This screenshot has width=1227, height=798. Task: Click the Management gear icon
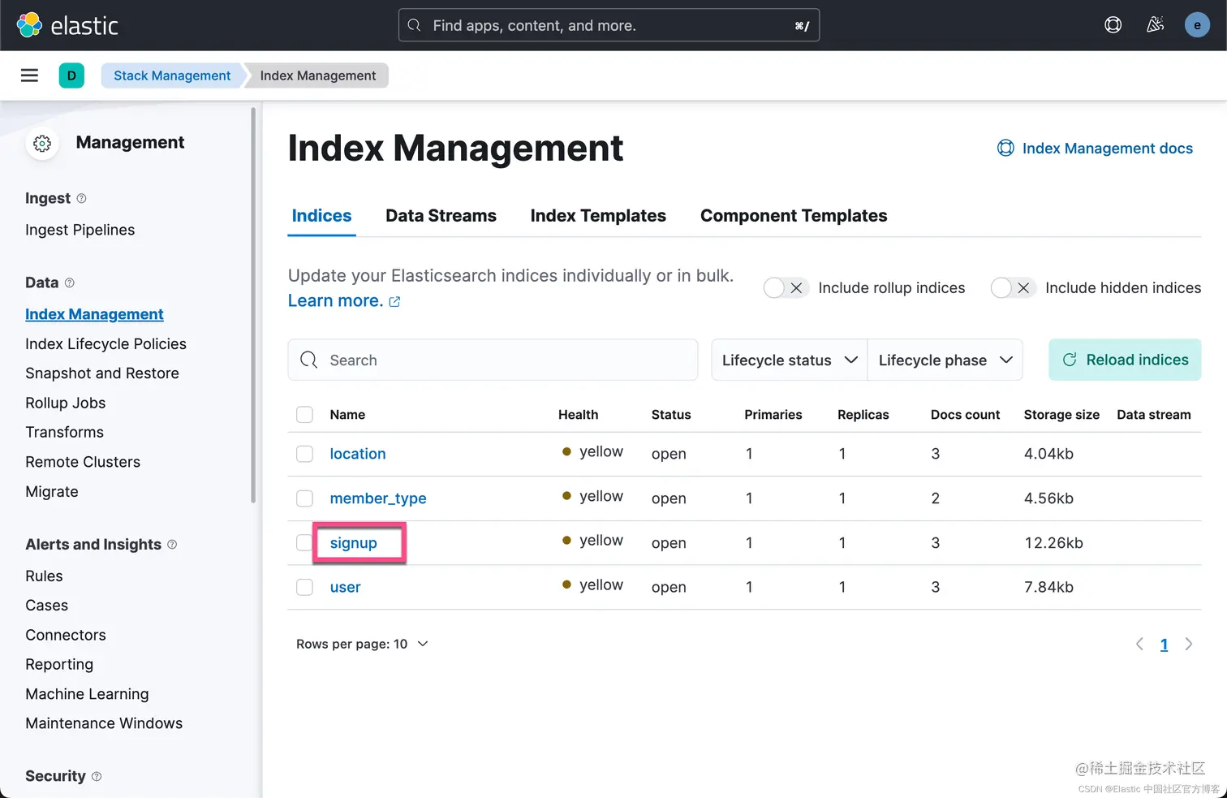pos(42,144)
